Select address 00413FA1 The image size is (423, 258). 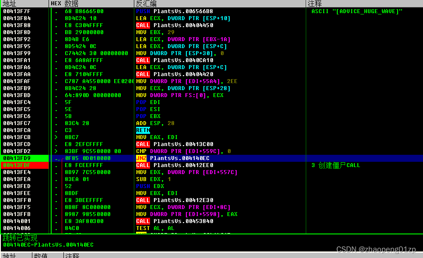tap(17, 60)
